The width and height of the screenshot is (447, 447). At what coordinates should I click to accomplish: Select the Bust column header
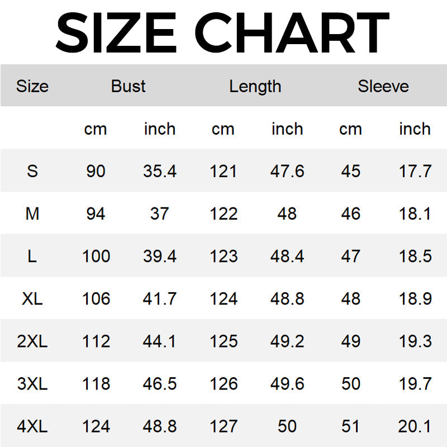coord(128,86)
